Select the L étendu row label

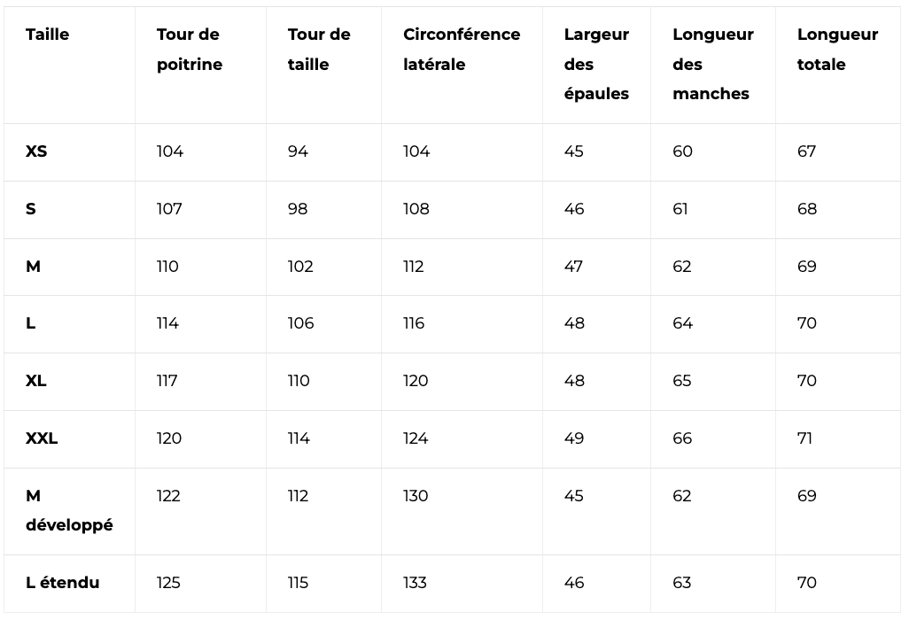tap(63, 582)
